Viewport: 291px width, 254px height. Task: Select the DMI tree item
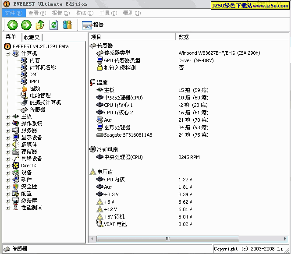[34, 74]
